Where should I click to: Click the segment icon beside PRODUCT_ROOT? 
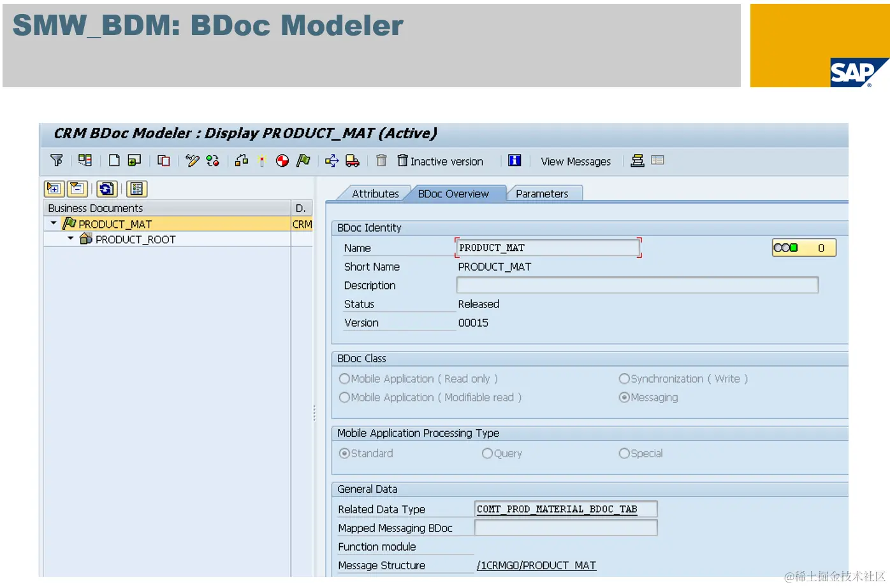coord(86,239)
